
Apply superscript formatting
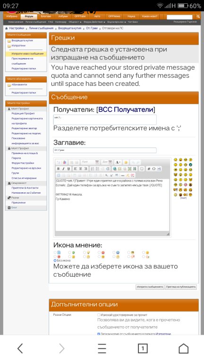coord(111,175)
